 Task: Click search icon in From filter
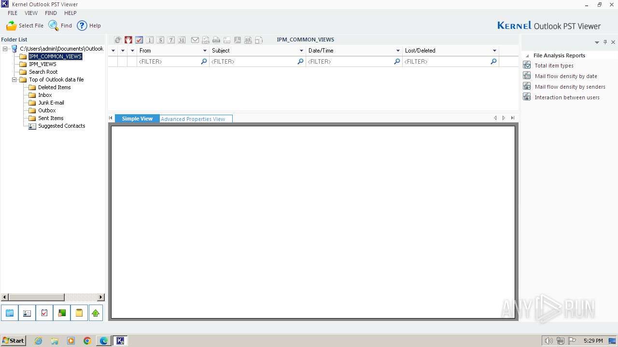click(204, 61)
